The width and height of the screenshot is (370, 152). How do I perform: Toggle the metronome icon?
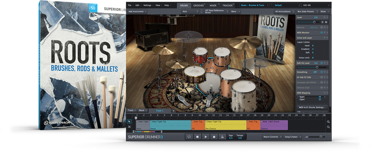tap(222, 137)
